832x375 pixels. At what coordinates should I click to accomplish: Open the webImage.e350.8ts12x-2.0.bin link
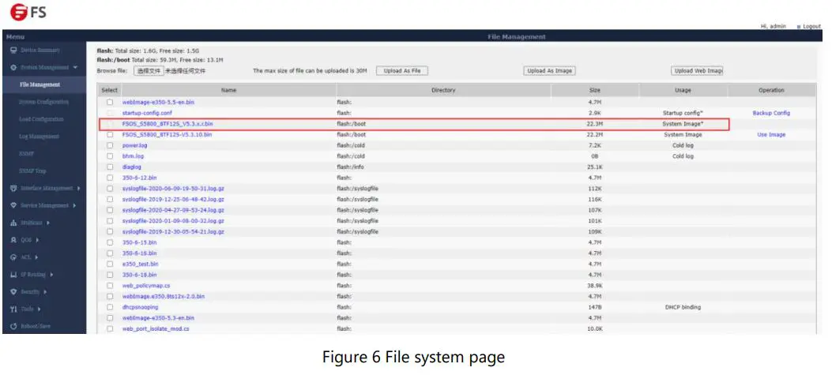coord(164,297)
